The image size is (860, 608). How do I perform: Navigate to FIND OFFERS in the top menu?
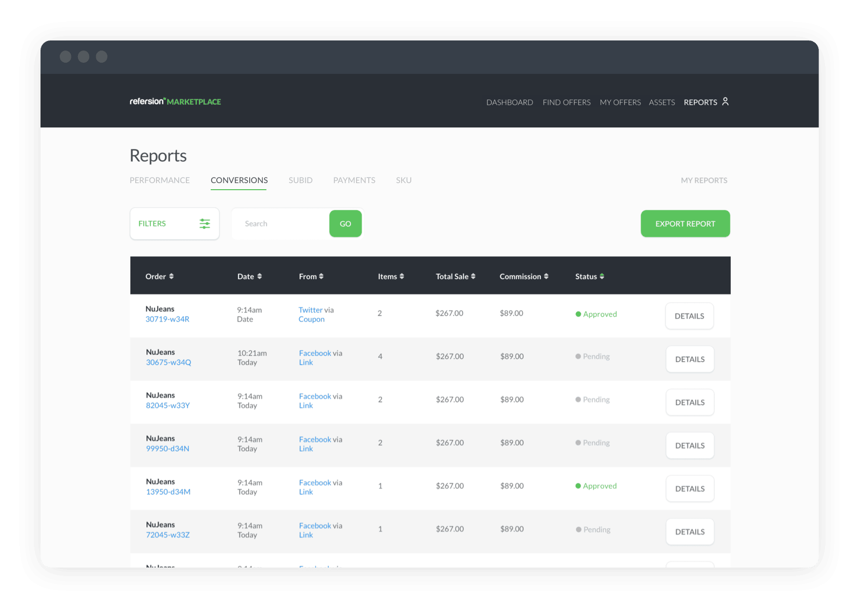point(566,102)
